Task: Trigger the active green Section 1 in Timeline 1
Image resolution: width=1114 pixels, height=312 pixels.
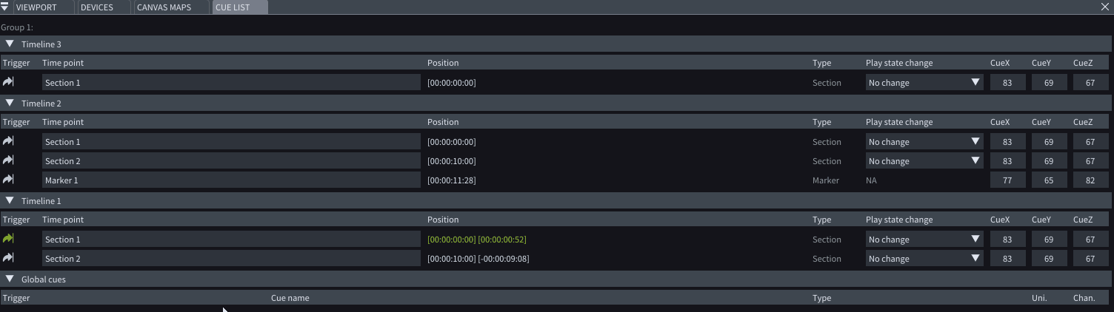Action: point(8,239)
